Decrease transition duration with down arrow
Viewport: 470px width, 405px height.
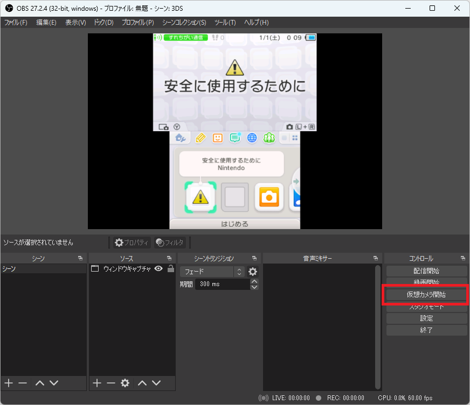pos(254,287)
